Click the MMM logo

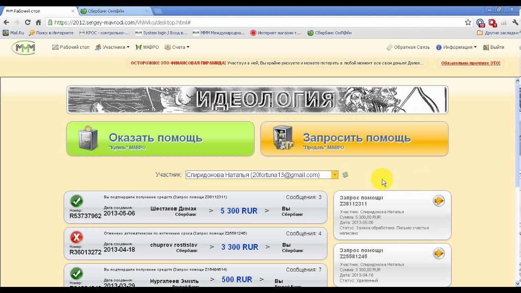(23, 48)
